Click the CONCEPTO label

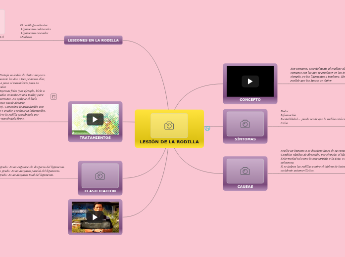click(250, 100)
